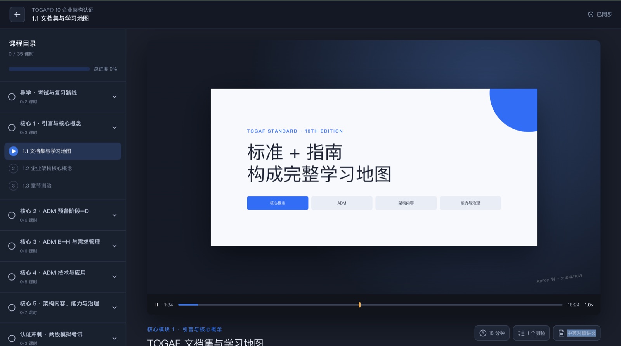Toggle completion circle for 导学 · 考试与复习路线

click(12, 97)
